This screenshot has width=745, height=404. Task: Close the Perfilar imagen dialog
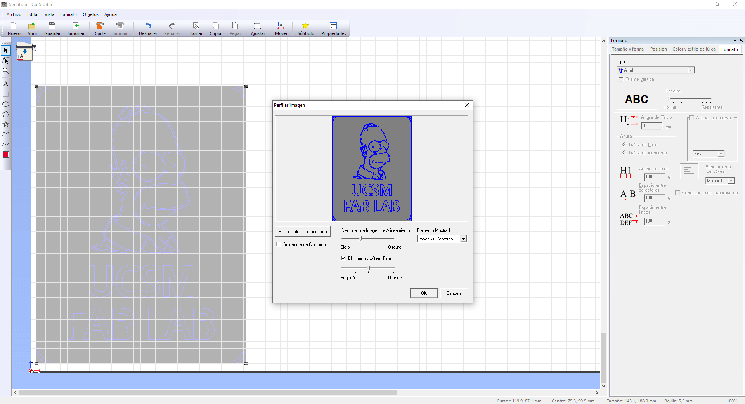467,105
